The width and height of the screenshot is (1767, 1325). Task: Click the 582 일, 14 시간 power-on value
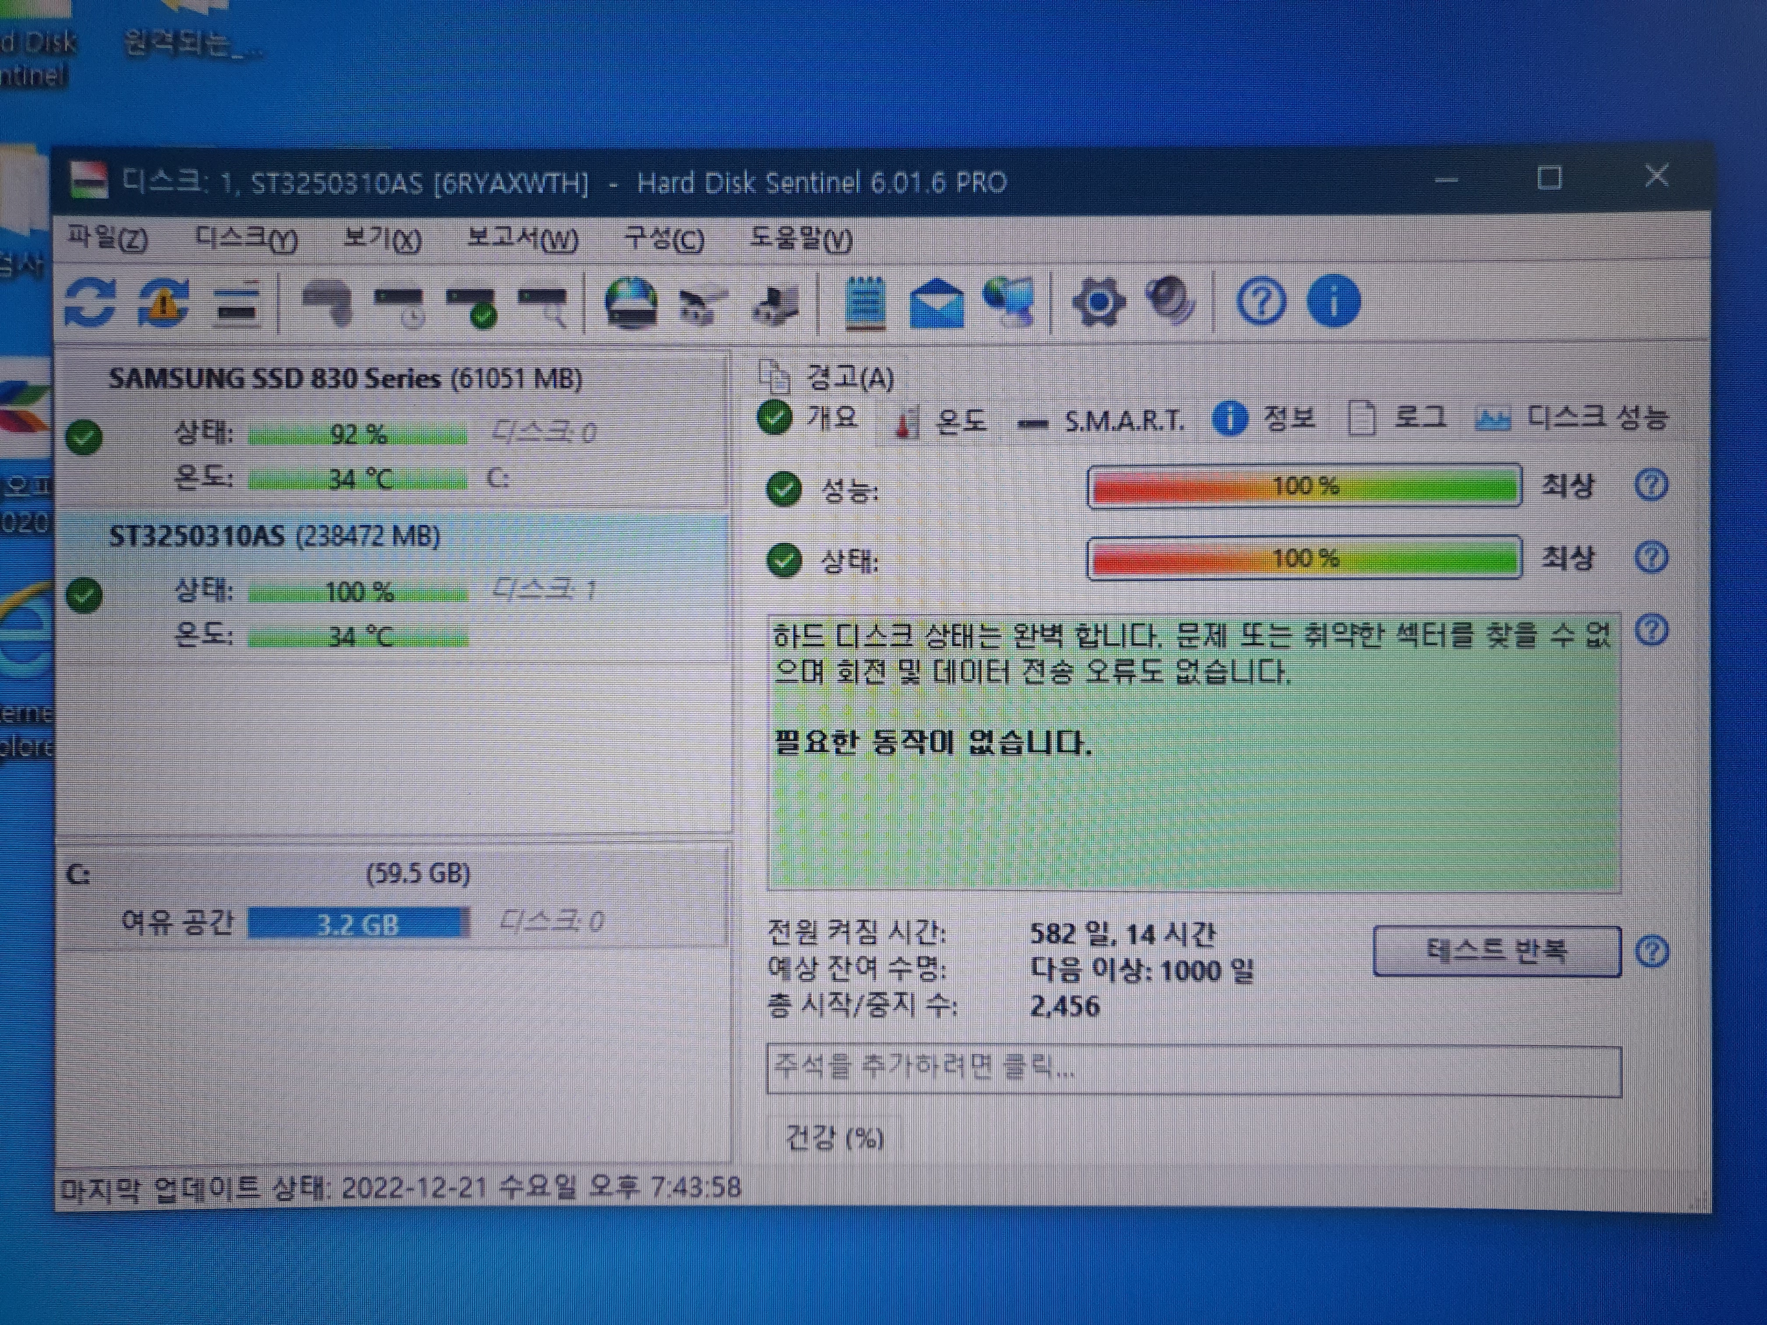coord(1122,933)
